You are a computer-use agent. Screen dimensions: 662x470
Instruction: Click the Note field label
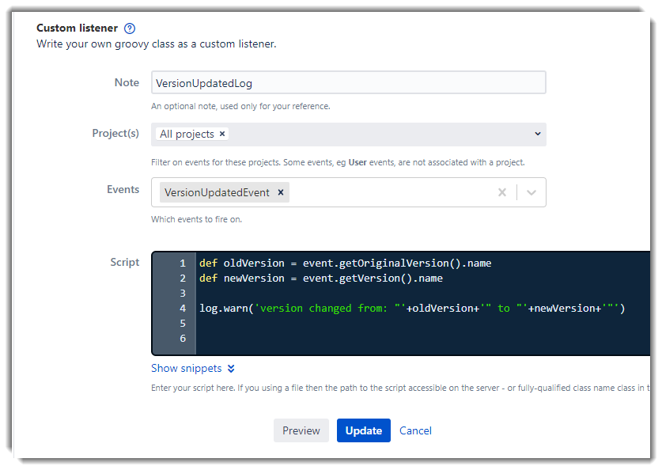tap(127, 82)
